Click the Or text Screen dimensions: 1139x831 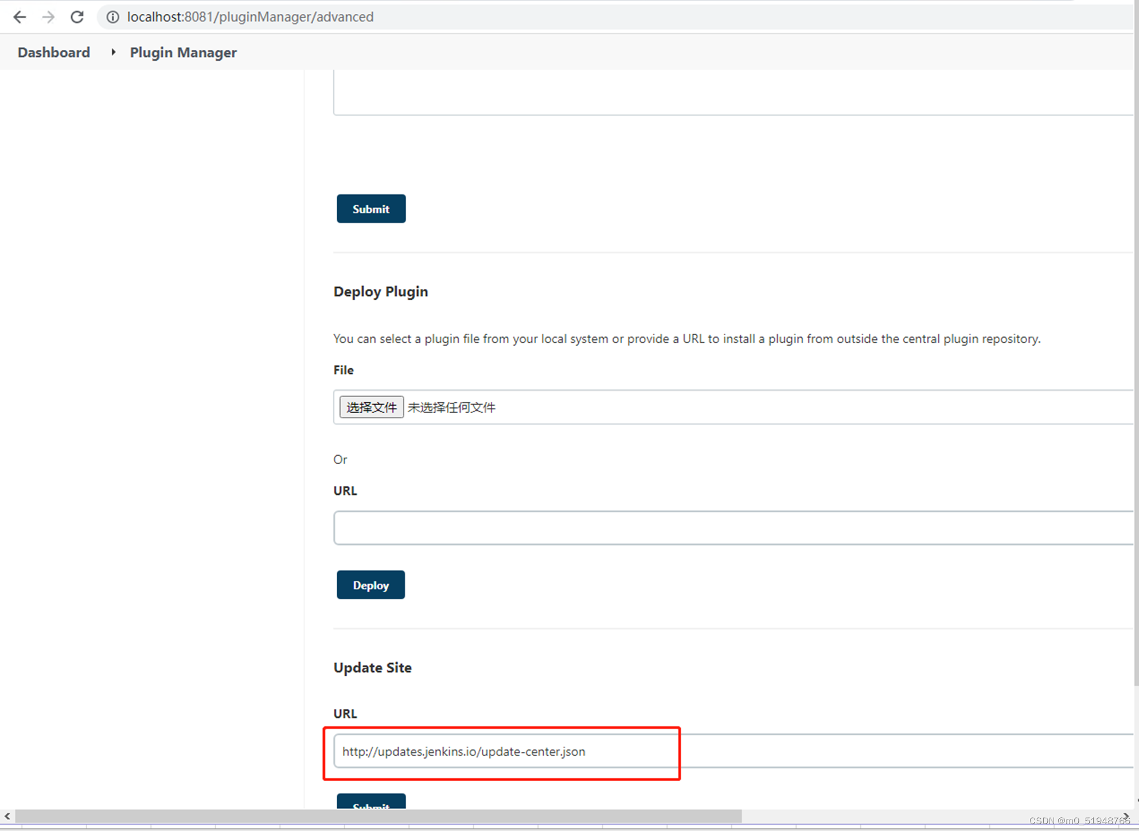click(340, 459)
